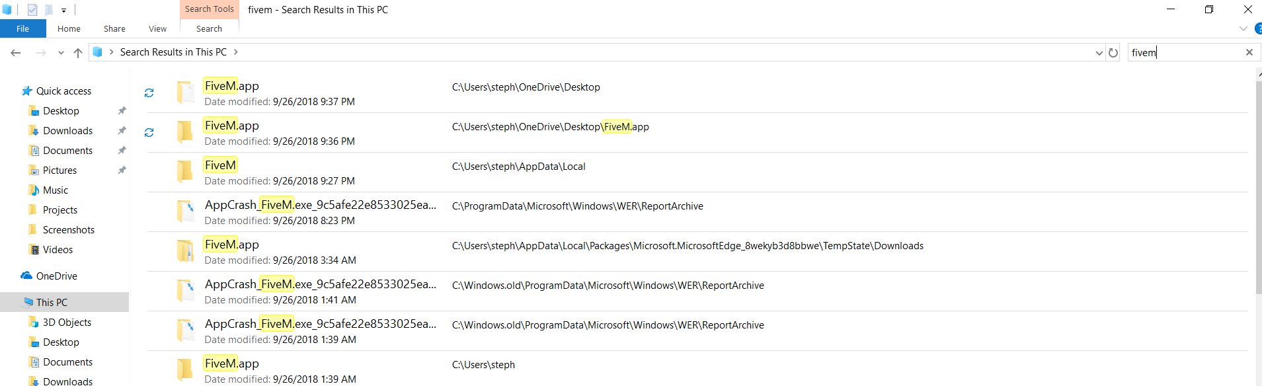Click the OneDrive cloud icon in sidebar
Image resolution: width=1262 pixels, height=386 pixels.
26,276
